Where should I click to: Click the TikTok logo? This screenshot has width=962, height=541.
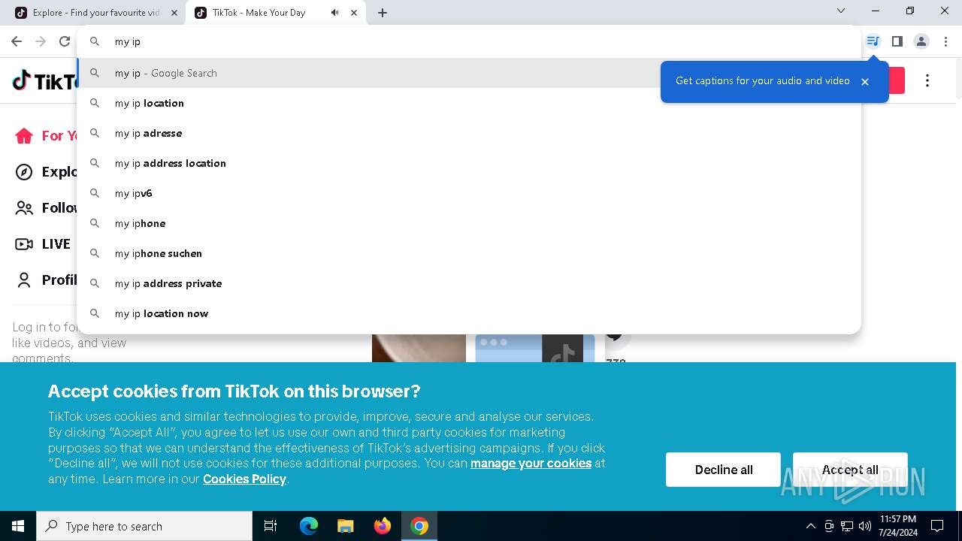pos(44,80)
